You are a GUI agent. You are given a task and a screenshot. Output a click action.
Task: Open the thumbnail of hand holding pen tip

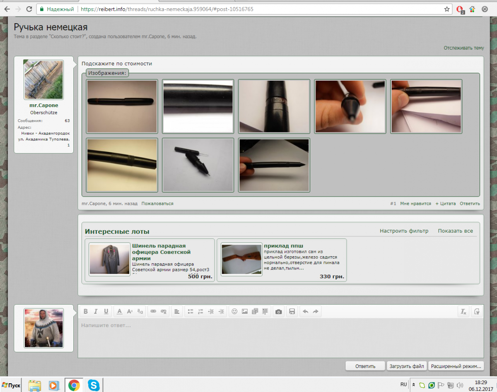coord(350,106)
